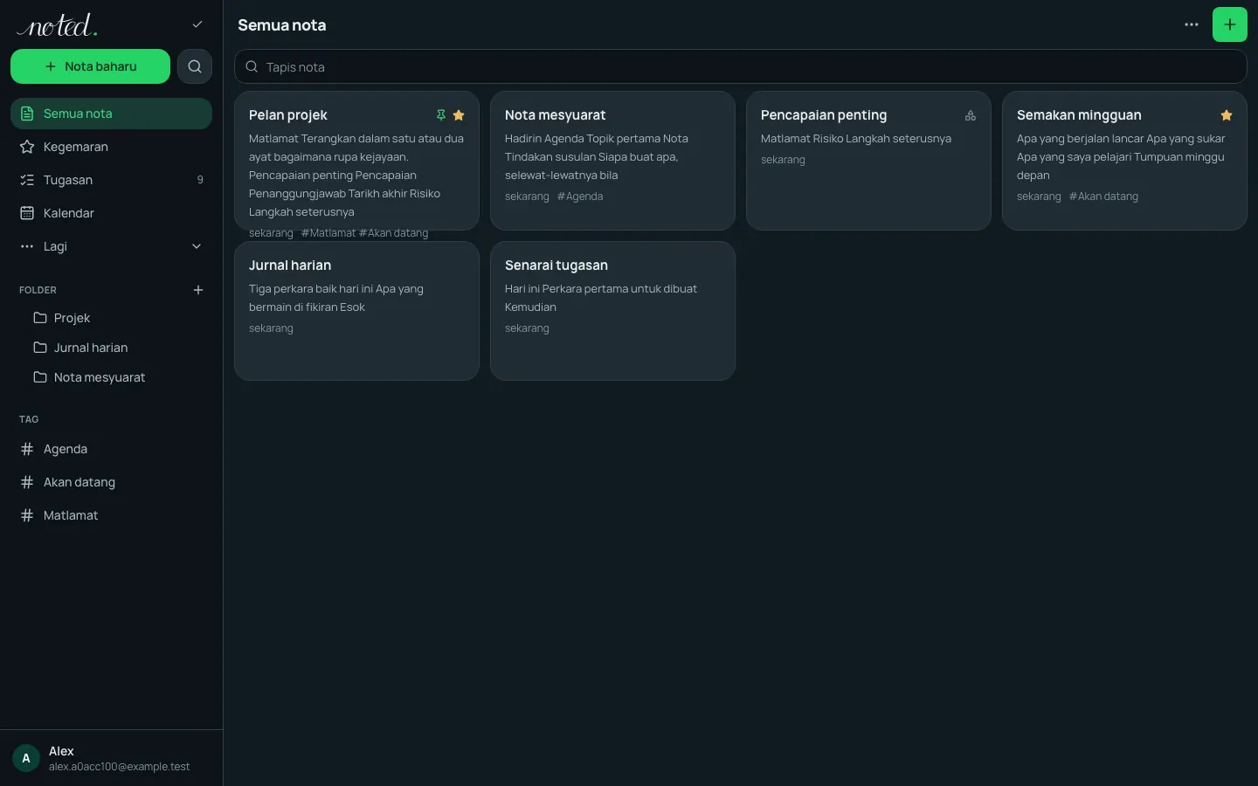Open the checkmark dropdown beside the logo
The width and height of the screenshot is (1258, 786).
197,24
